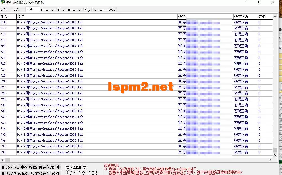282x175 pixels.
Task: Click the vertical scrollbar up arrow
Action: pyautogui.click(x=275, y=16)
